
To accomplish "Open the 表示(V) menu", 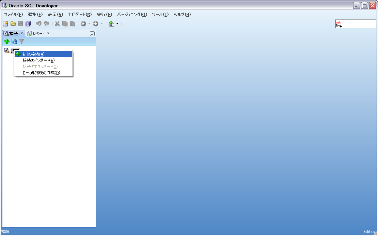I will pyautogui.click(x=56, y=14).
